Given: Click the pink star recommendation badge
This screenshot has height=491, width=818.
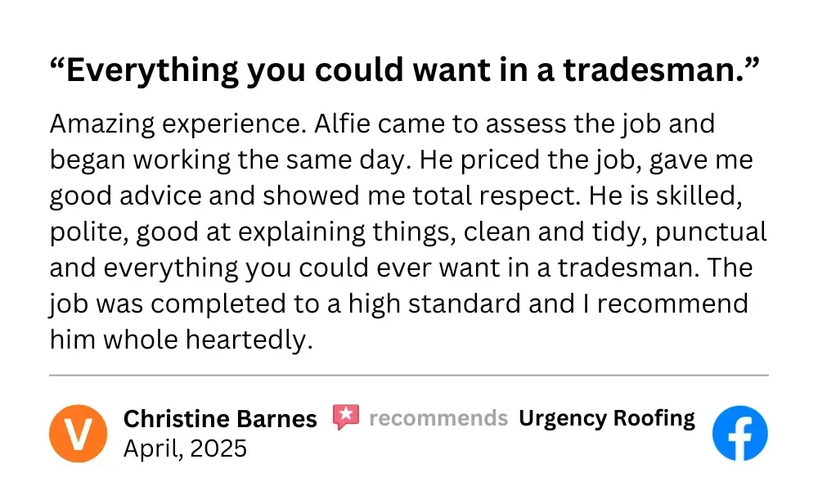Looking at the screenshot, I should point(346,417).
